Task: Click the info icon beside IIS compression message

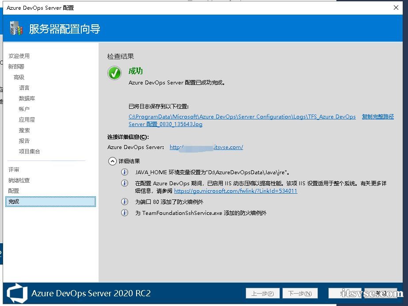Action: point(125,183)
